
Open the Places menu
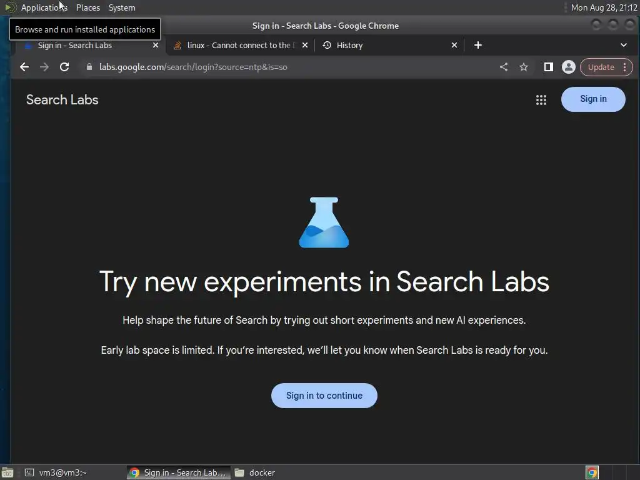[x=87, y=7]
